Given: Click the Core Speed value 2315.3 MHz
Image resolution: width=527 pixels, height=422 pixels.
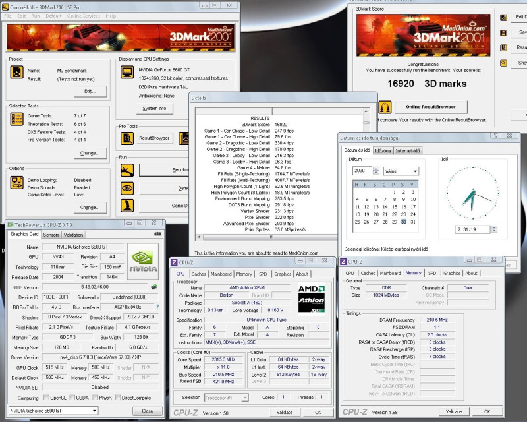Looking at the screenshot, I should [223, 359].
